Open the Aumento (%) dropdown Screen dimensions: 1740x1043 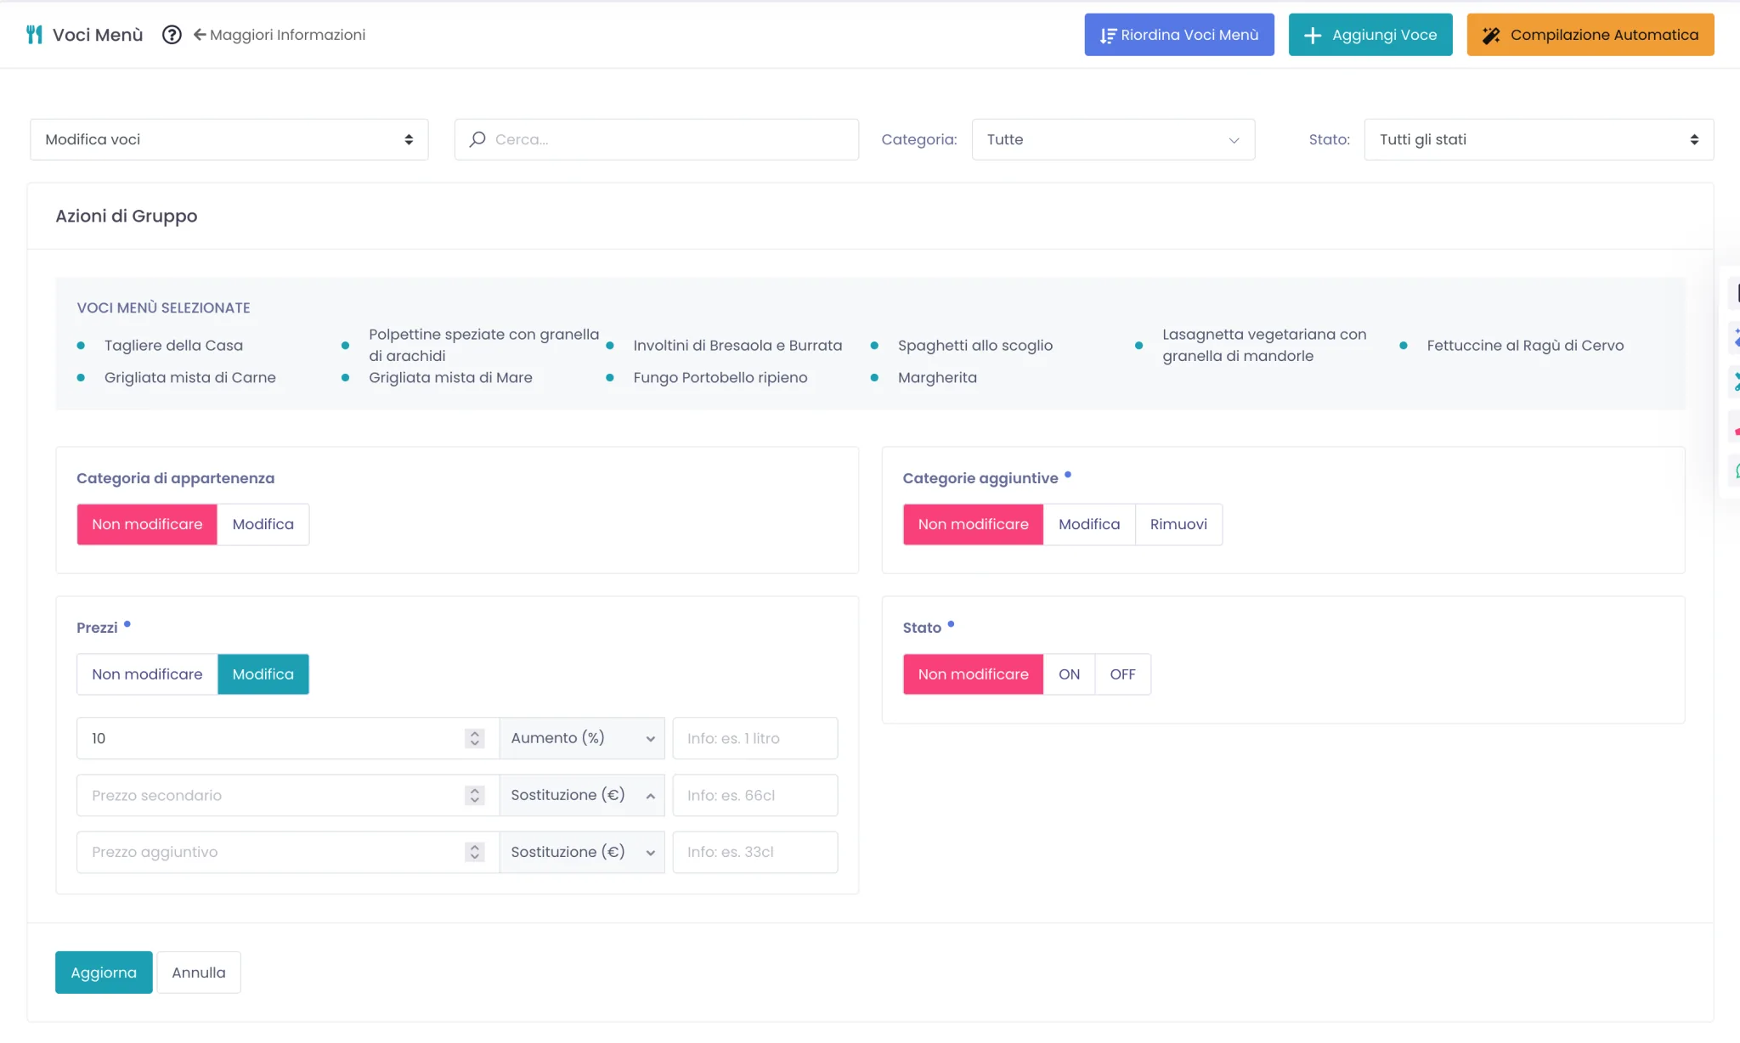[x=582, y=738]
